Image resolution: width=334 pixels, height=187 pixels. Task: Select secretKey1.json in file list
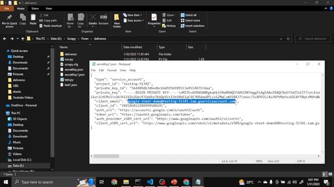74,75
